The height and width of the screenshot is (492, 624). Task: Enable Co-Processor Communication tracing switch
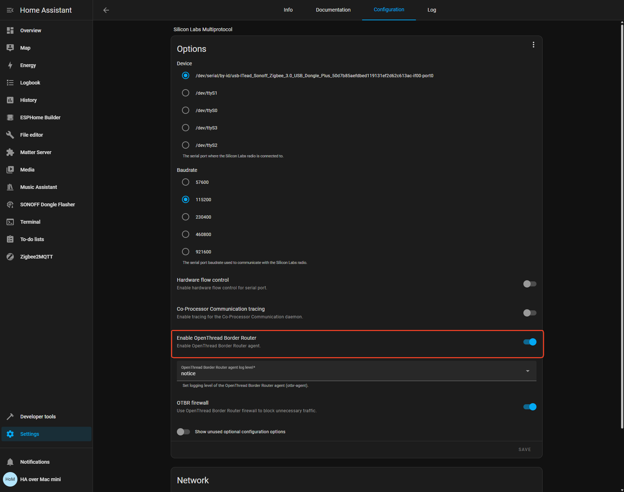pyautogui.click(x=530, y=313)
